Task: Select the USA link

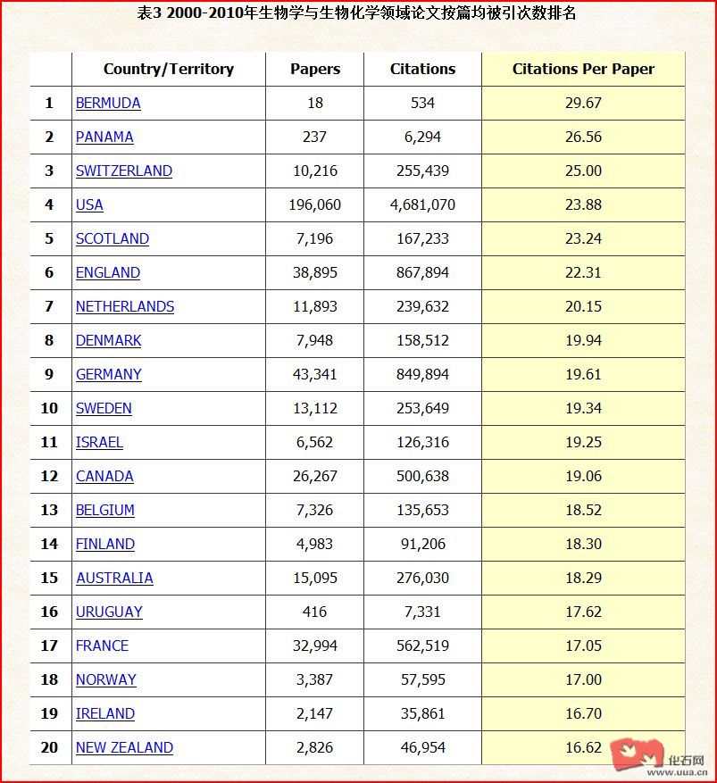Action: point(89,205)
